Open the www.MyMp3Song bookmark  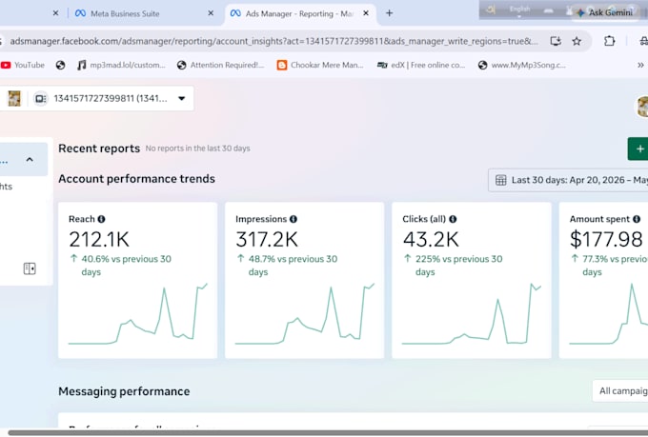(x=521, y=65)
